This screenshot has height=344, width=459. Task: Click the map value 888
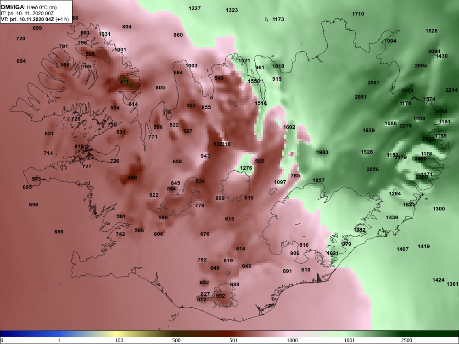235,284
